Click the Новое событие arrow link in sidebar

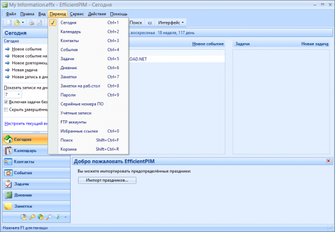click(23, 49)
